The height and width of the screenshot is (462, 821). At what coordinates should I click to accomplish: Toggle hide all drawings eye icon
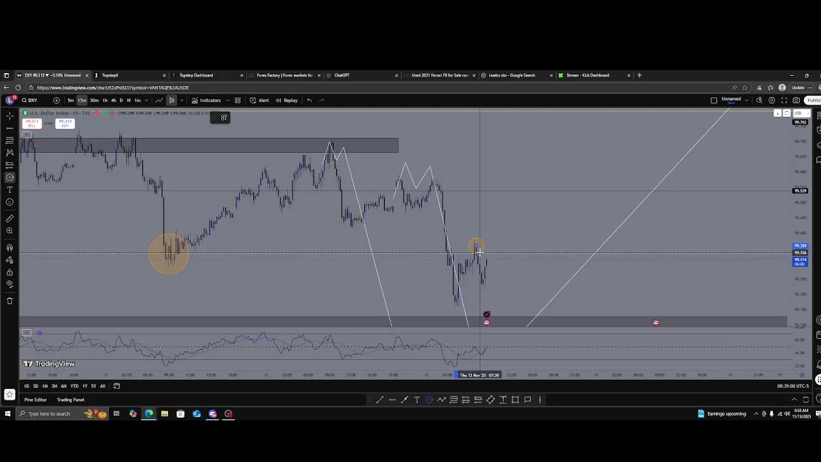[10, 284]
